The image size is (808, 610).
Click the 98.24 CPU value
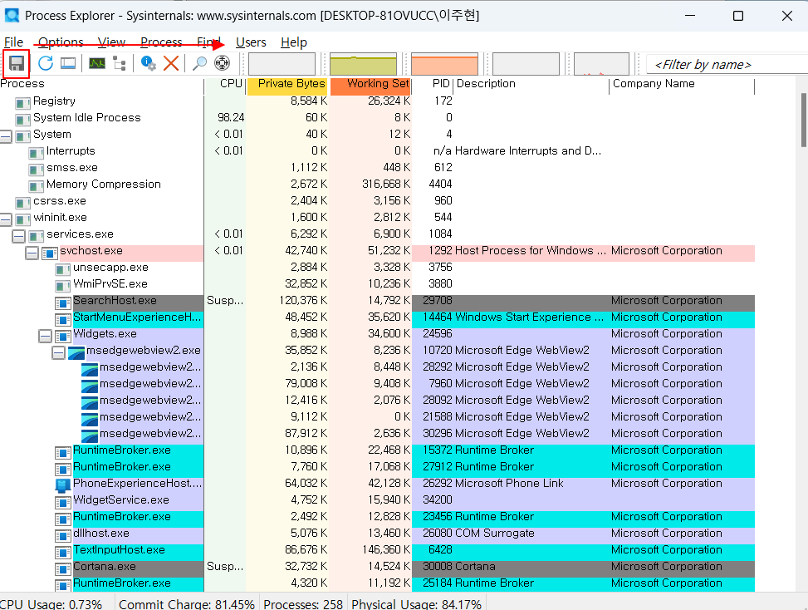click(231, 117)
